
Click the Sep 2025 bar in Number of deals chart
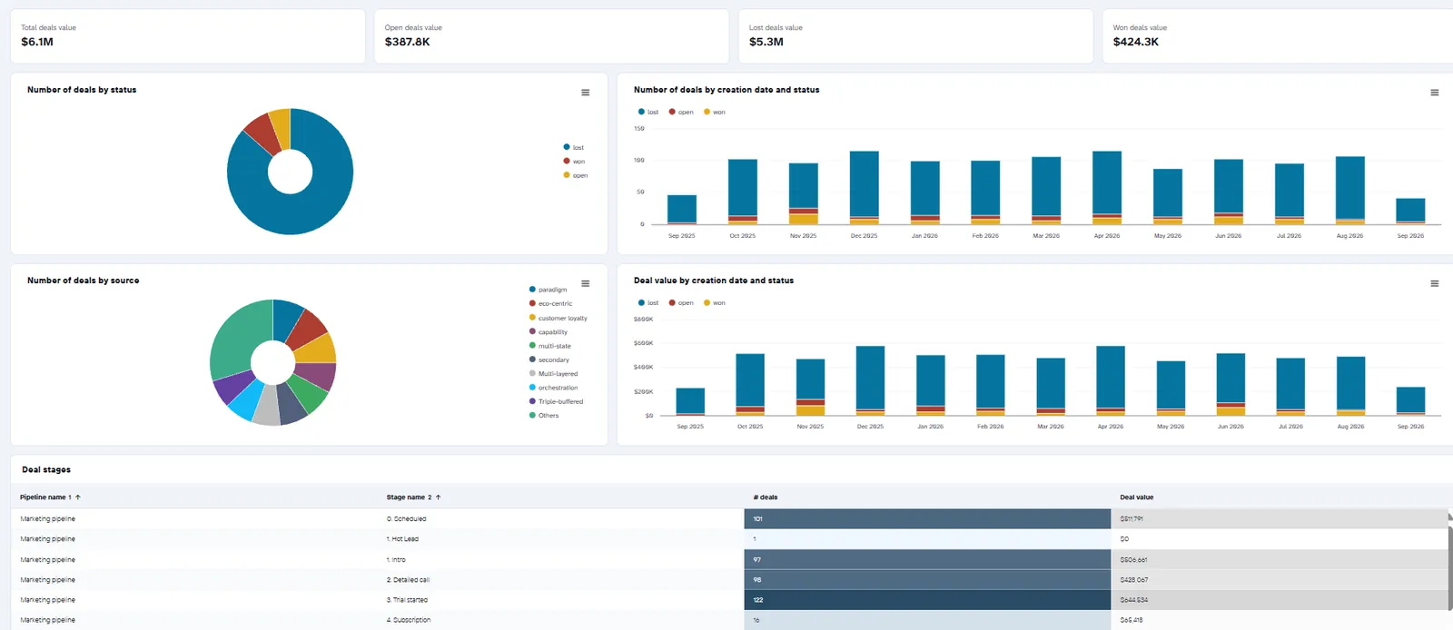681,210
